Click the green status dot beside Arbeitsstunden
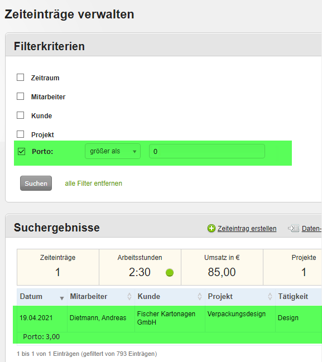322x362 pixels. (x=170, y=272)
